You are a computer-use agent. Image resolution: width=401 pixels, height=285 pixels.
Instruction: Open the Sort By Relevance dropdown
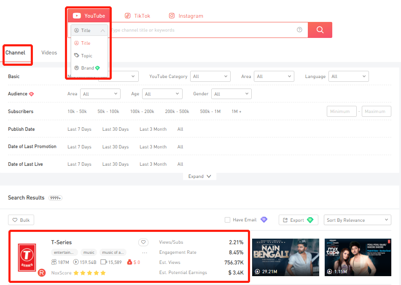pos(358,220)
